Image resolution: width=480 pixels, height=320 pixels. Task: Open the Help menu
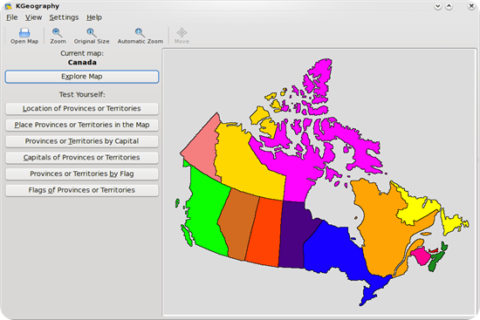[x=94, y=17]
